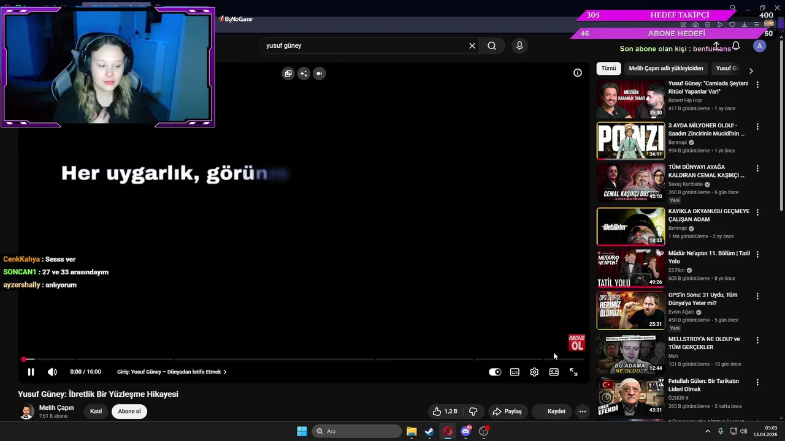Mute the video volume
Screen dimensions: 785x441
53,372
